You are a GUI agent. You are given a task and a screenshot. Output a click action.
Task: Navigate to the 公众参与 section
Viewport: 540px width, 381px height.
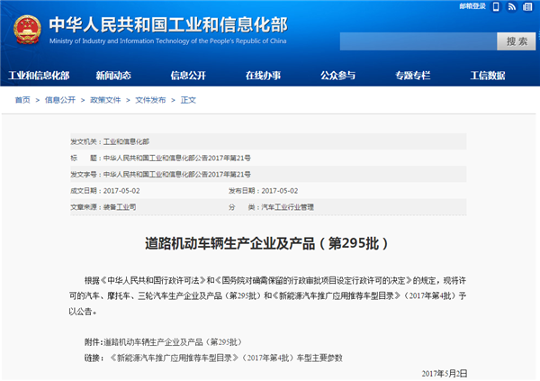point(337,75)
